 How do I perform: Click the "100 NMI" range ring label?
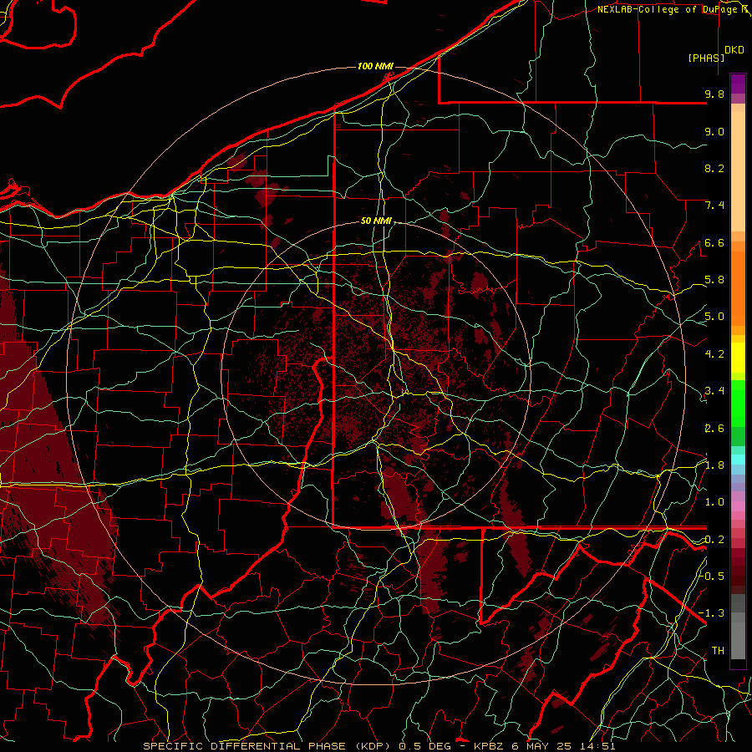click(x=375, y=66)
